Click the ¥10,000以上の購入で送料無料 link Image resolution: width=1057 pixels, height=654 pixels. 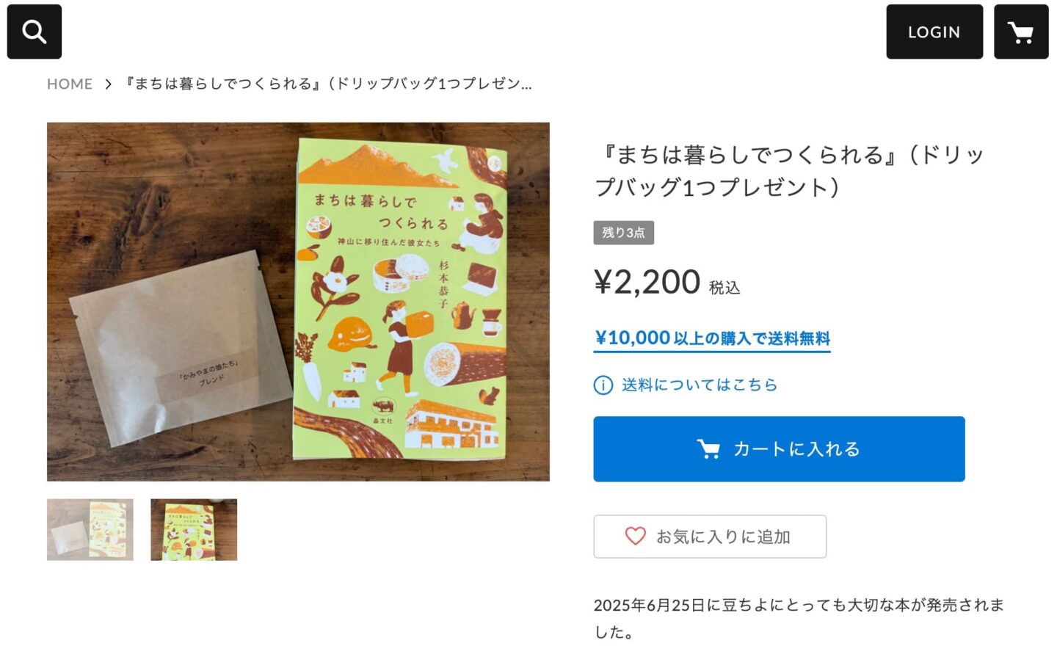tap(712, 338)
